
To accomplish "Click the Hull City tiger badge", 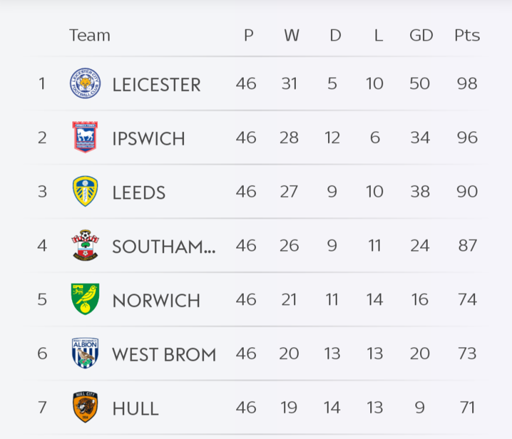I will [85, 407].
